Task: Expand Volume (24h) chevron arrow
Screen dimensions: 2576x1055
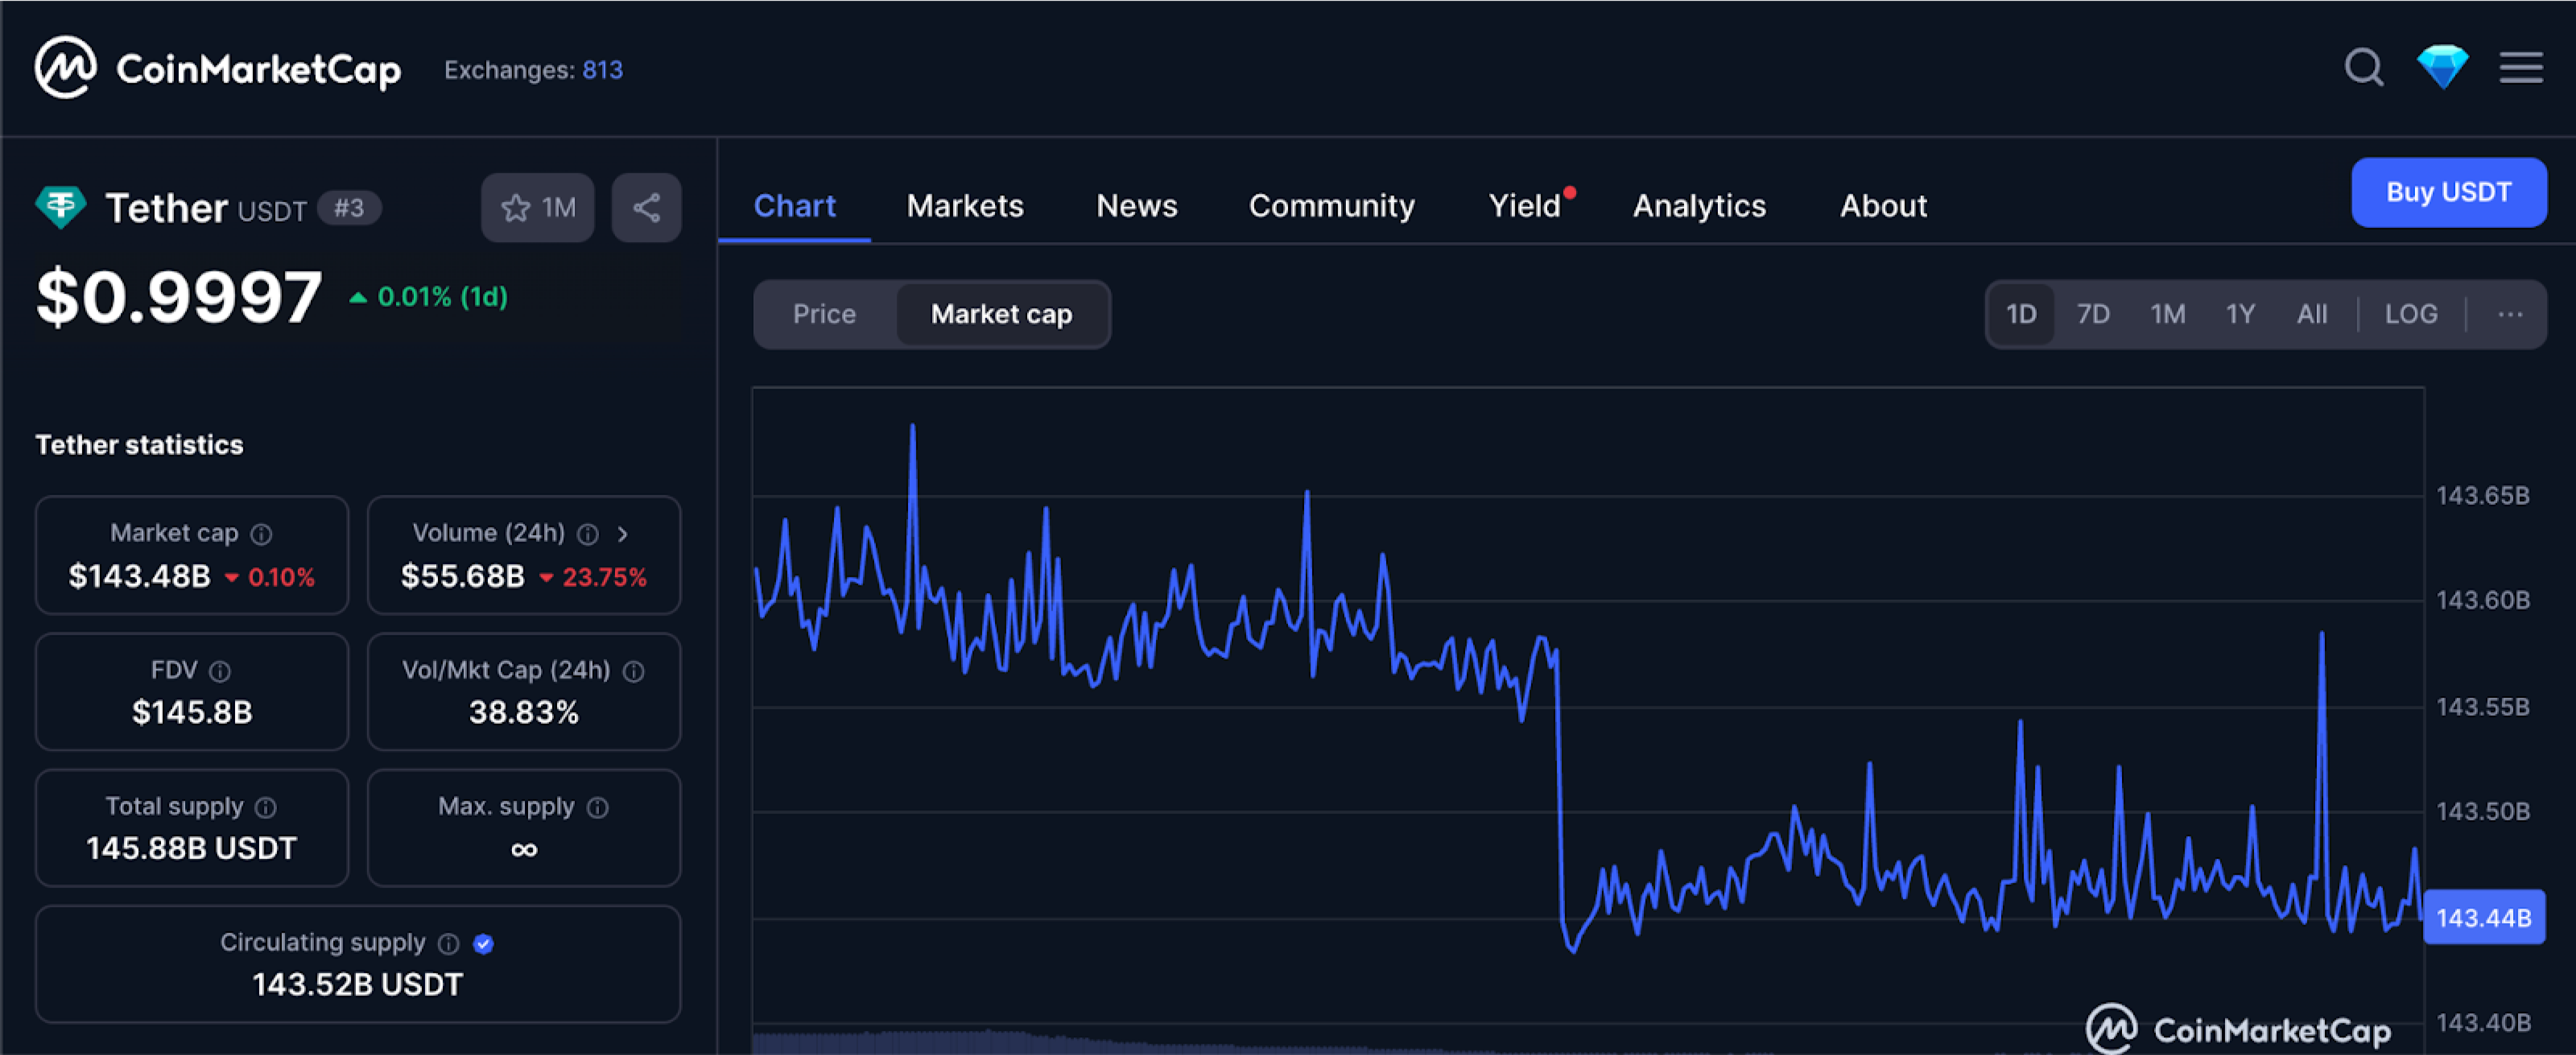Action: (x=623, y=534)
